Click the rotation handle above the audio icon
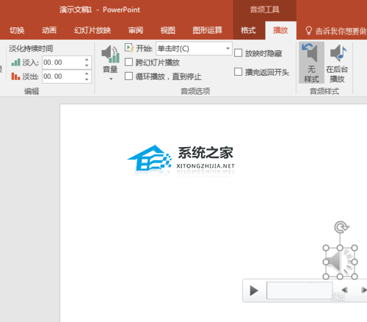Image resolution: width=367 pixels, height=322 pixels. (x=341, y=227)
